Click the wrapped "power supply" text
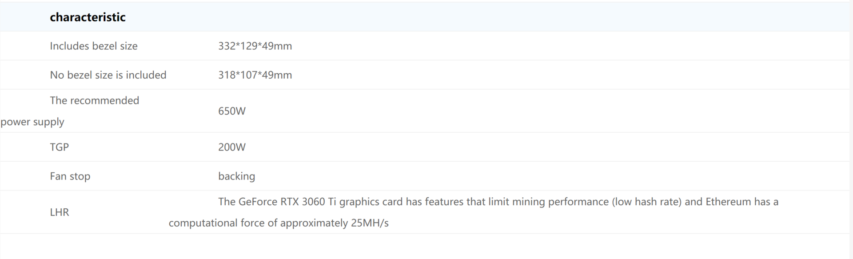The height and width of the screenshot is (259, 853). (x=32, y=122)
